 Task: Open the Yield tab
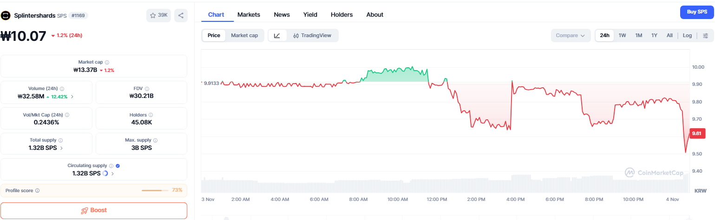[x=310, y=15]
